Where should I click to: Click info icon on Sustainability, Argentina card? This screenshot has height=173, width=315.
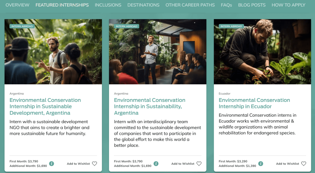156,163
